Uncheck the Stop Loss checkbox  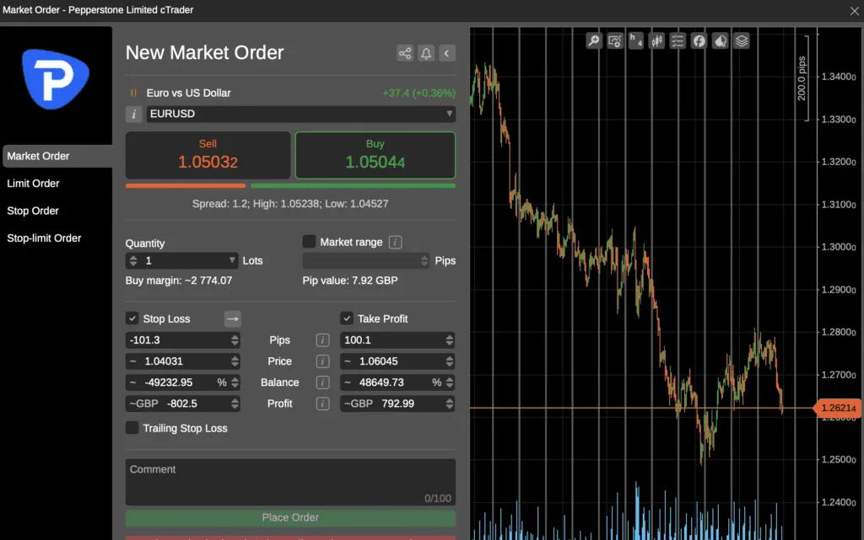coord(132,318)
